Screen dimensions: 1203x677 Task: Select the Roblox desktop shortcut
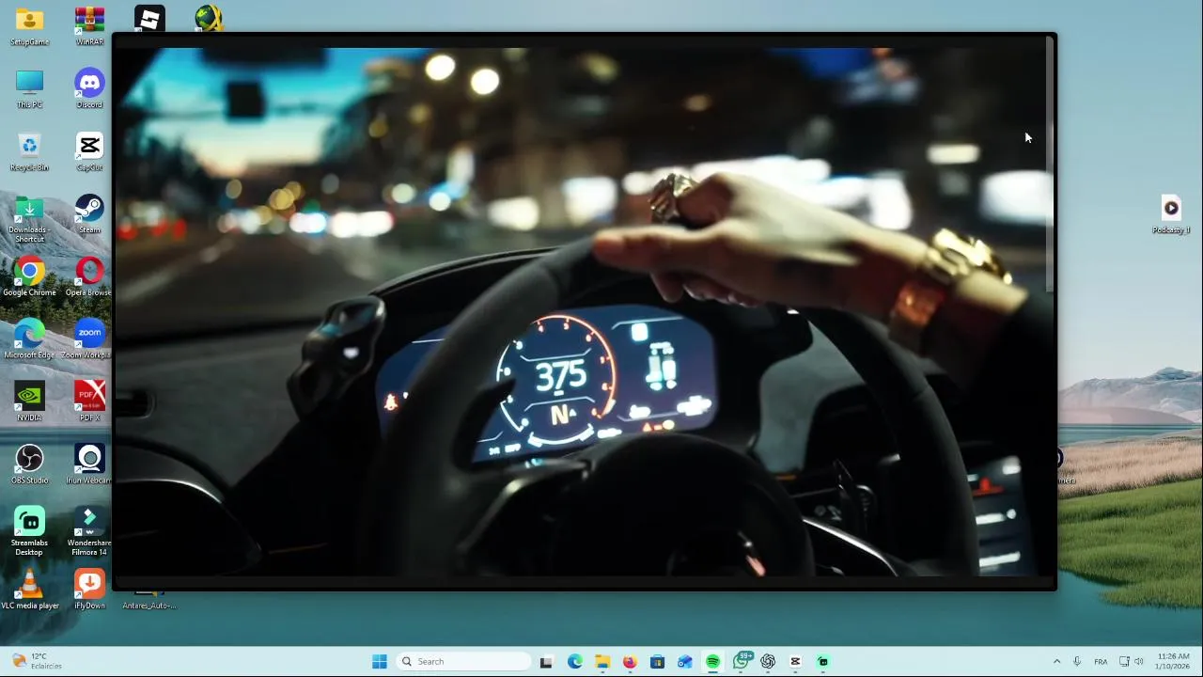(x=149, y=18)
